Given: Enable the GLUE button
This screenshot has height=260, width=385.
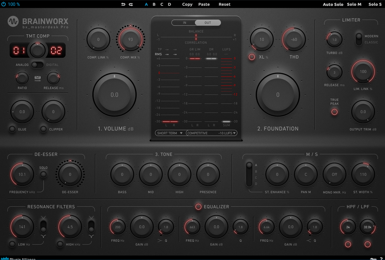Looking at the screenshot, I should (12, 129).
